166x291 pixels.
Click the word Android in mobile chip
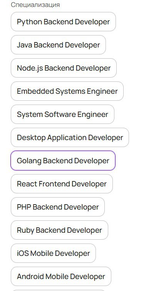pyautogui.click(x=30, y=276)
